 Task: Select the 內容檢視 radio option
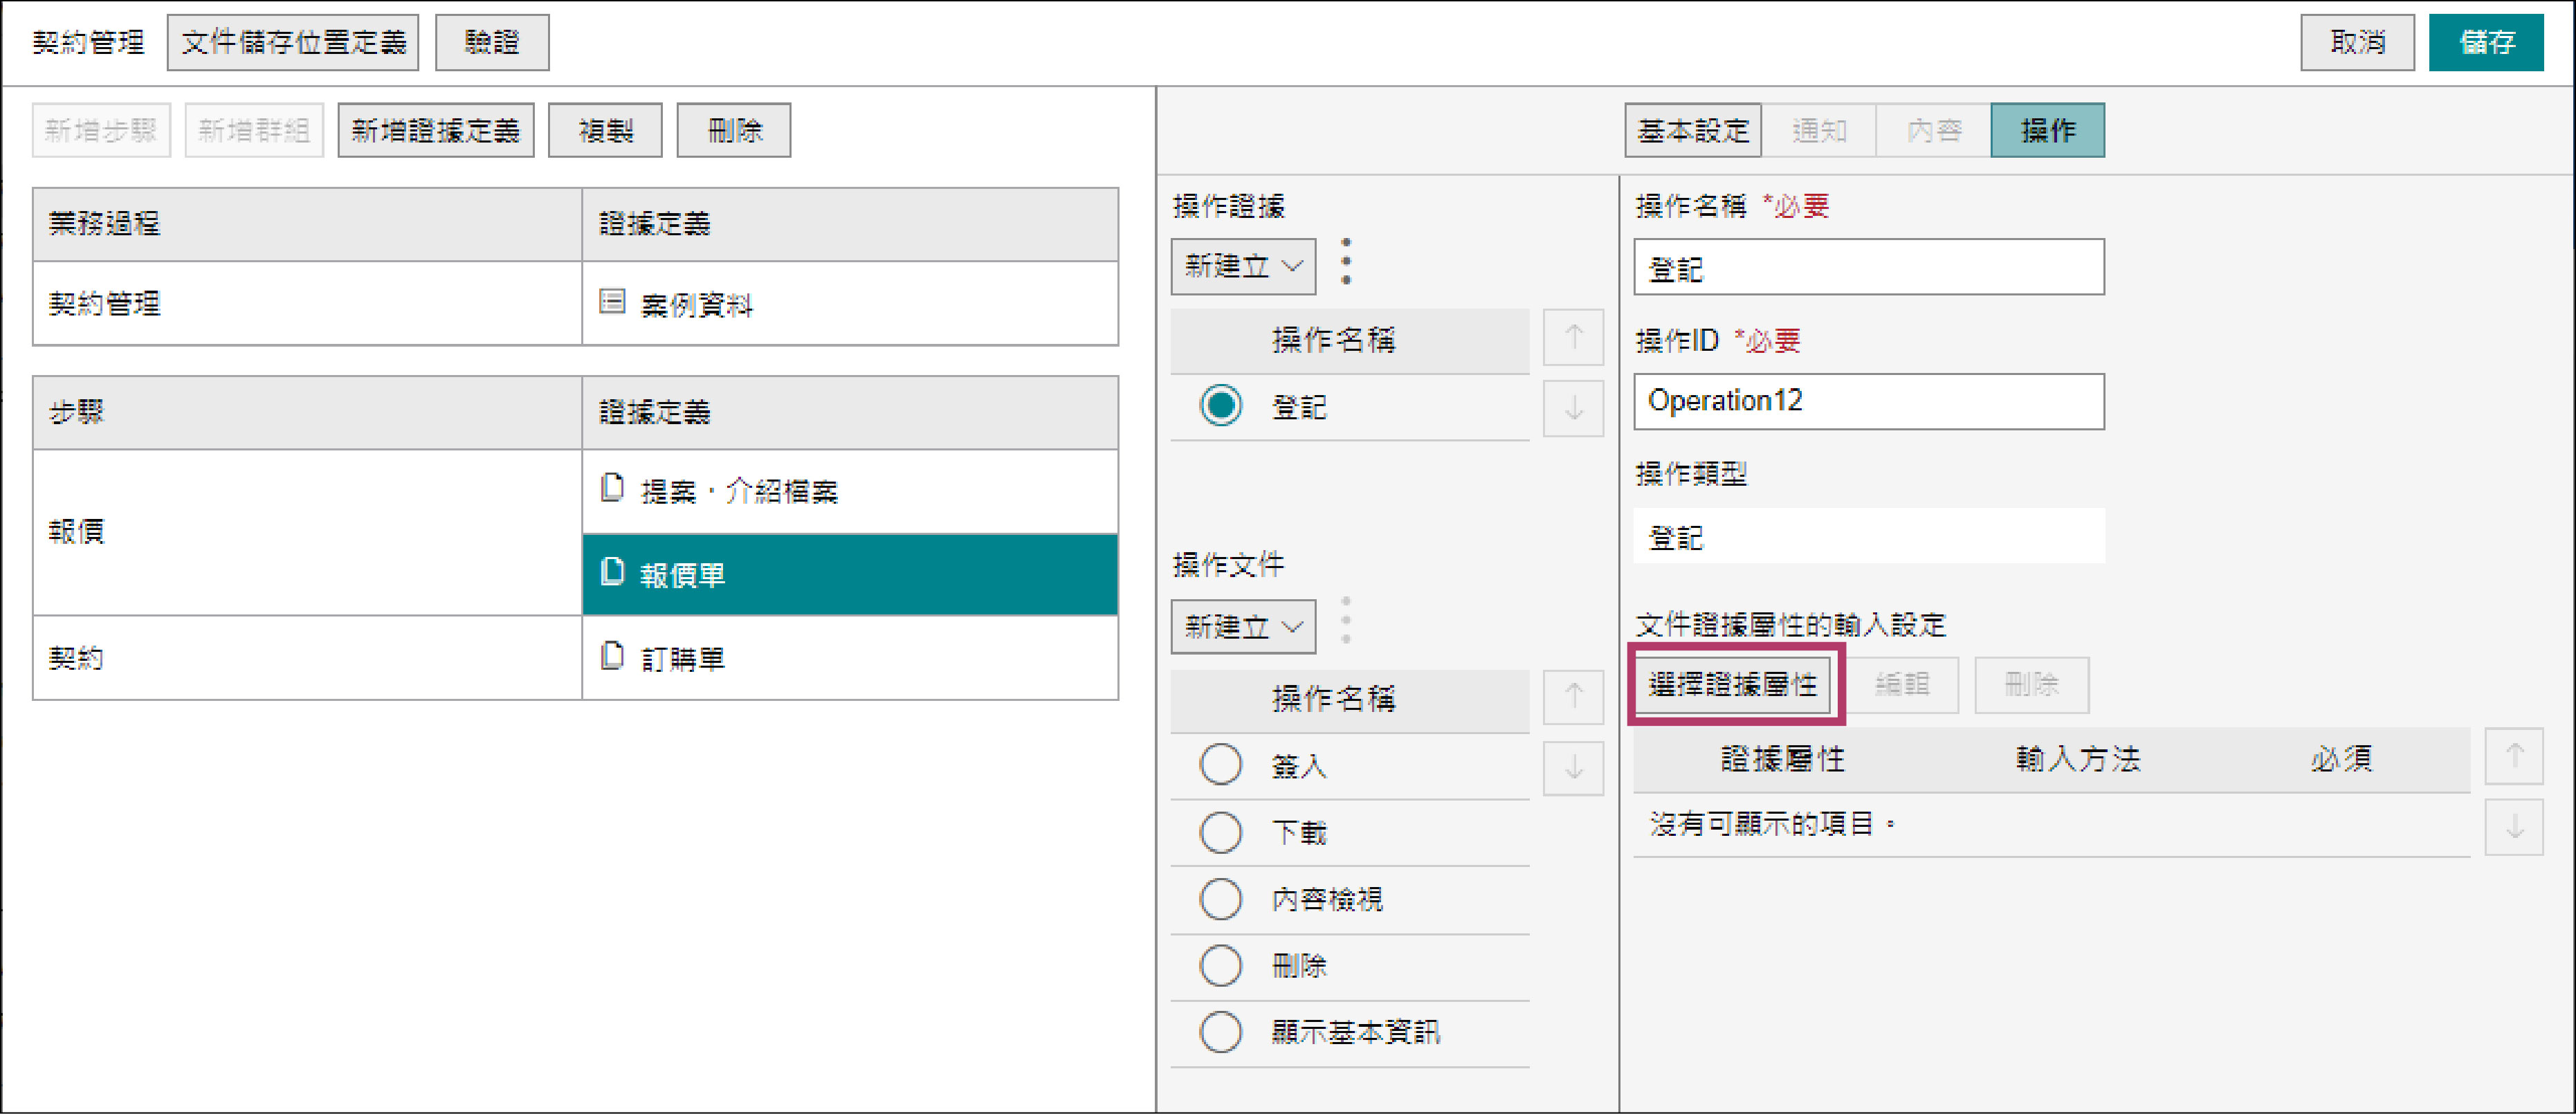1221,898
